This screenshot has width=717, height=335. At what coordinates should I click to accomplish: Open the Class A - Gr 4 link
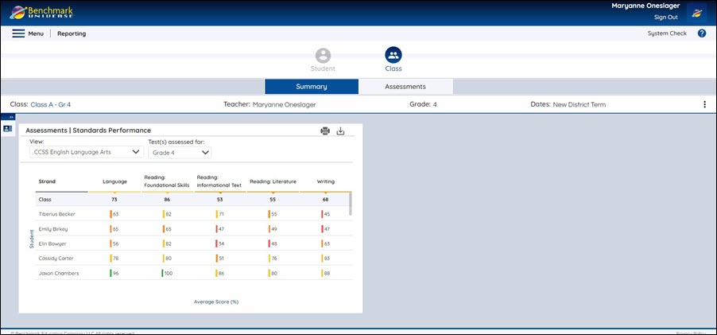(x=50, y=104)
